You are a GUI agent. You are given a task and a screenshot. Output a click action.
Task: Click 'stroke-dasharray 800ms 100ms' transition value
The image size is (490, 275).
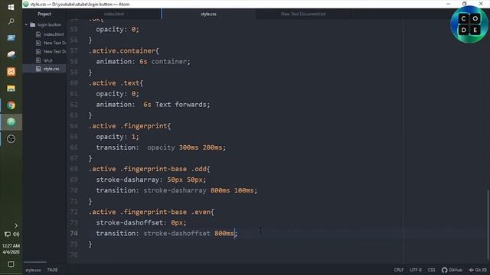199,190
